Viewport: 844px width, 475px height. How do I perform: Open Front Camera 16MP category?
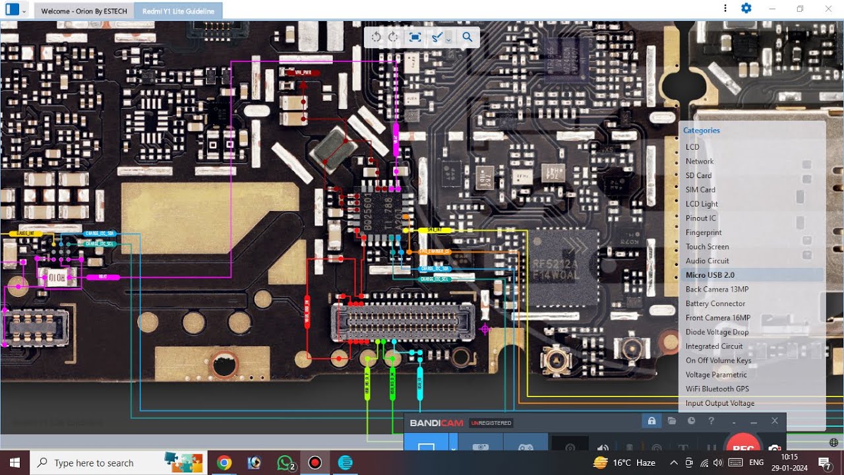coord(718,318)
